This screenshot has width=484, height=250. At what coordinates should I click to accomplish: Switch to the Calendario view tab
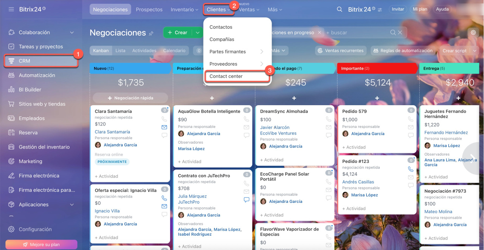(174, 51)
